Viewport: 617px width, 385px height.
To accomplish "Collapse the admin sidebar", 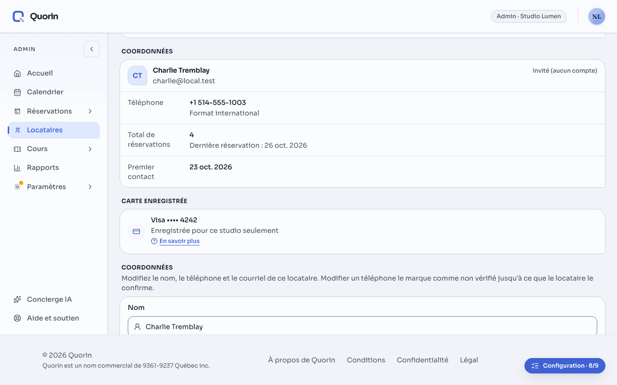I will (x=92, y=49).
